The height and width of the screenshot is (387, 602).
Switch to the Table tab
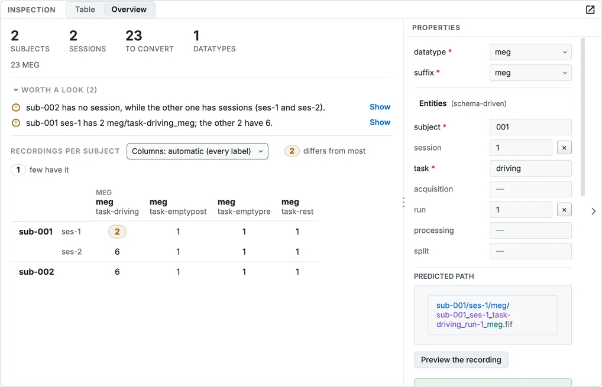(85, 9)
